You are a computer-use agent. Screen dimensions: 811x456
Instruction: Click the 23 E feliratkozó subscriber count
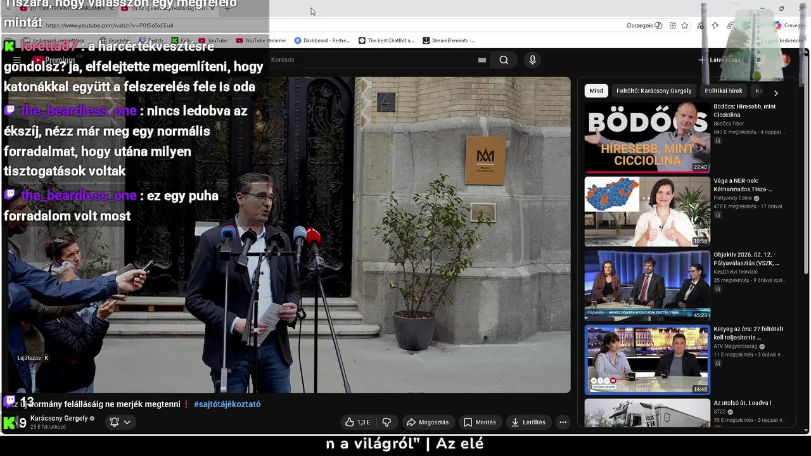coord(48,427)
